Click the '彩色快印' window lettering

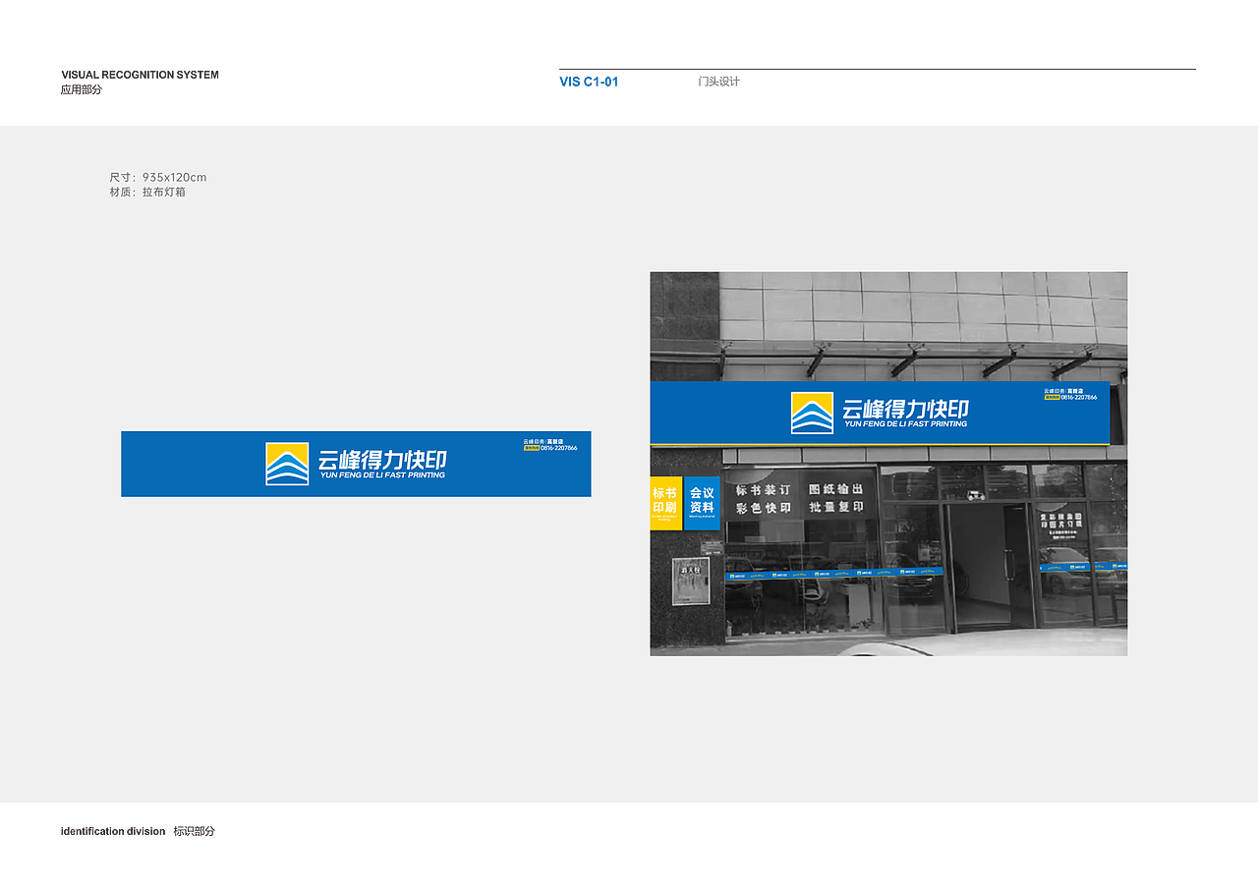click(x=764, y=508)
